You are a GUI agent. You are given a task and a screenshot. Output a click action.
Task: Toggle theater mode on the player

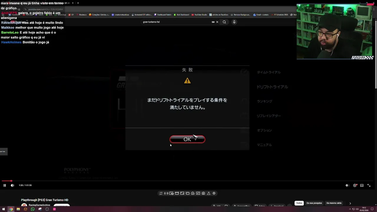[362, 185]
